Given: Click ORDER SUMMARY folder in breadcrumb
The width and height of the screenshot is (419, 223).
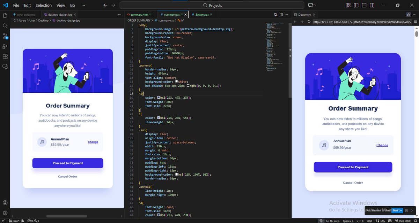Looking at the screenshot, I should tap(139, 21).
